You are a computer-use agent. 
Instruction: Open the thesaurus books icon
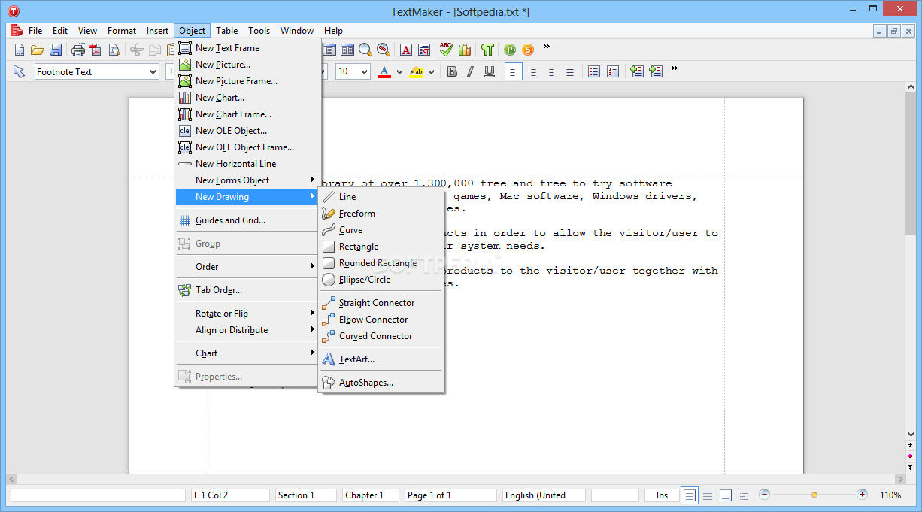coord(465,50)
